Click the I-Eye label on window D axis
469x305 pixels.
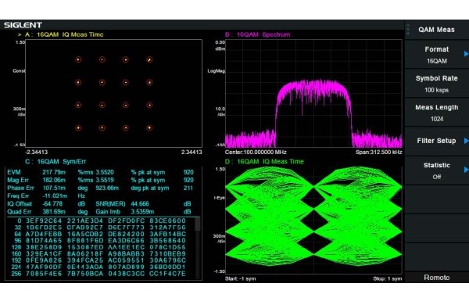coord(219,198)
